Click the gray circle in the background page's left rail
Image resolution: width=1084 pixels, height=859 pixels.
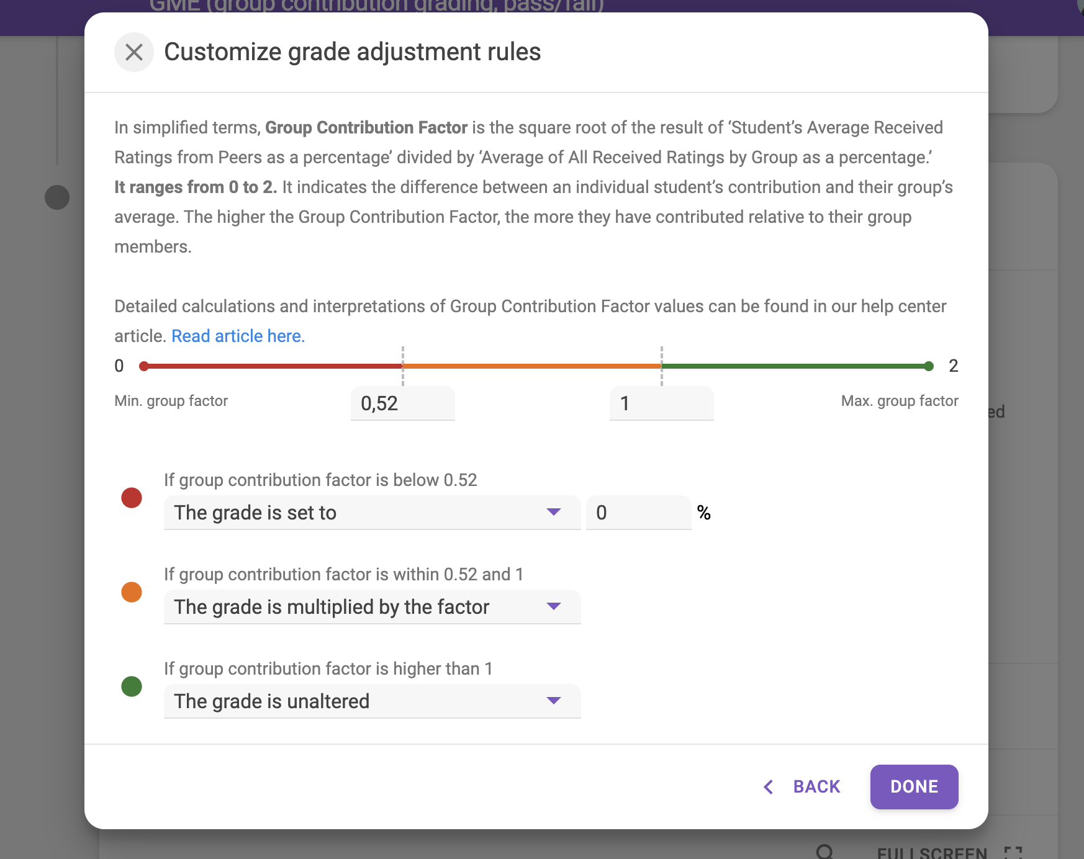[x=57, y=197]
